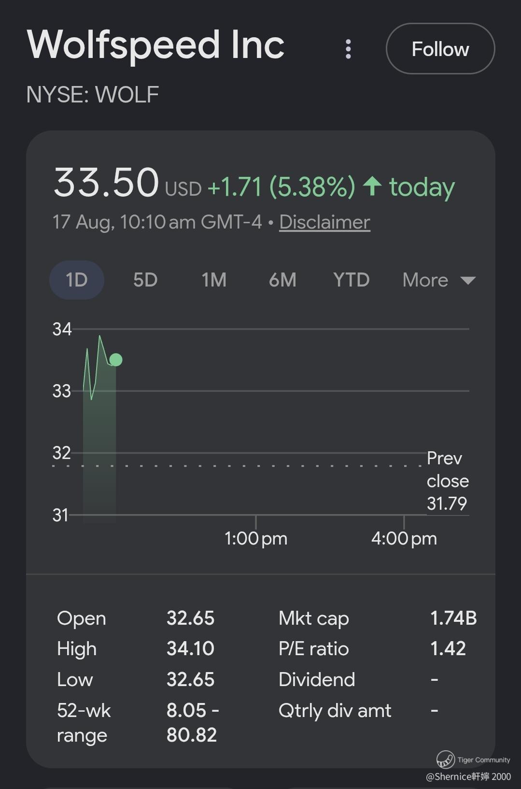The image size is (521, 789).
Task: Switch to the 5D chart range
Action: [x=145, y=280]
